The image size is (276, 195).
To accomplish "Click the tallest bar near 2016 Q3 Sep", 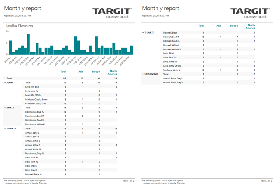I will pyautogui.click(x=28, y=44).
